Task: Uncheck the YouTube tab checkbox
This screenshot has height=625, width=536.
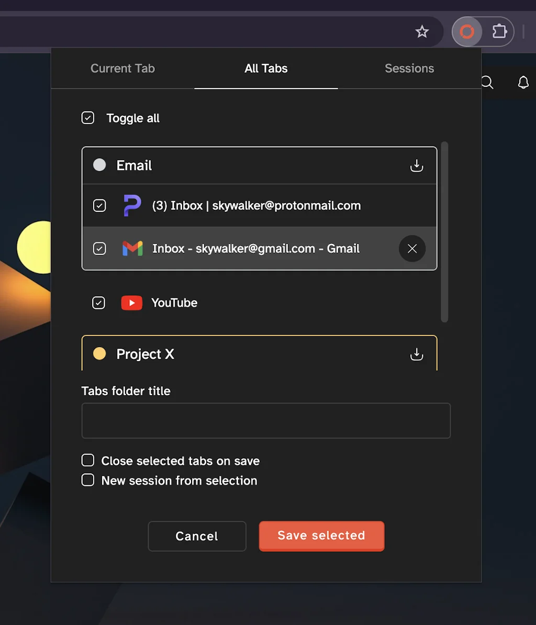Action: click(98, 303)
